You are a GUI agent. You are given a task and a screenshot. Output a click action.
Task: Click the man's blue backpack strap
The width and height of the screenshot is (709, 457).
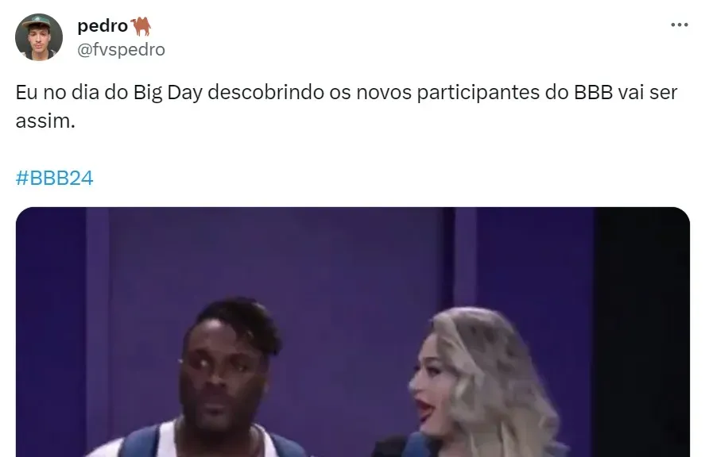(x=140, y=442)
